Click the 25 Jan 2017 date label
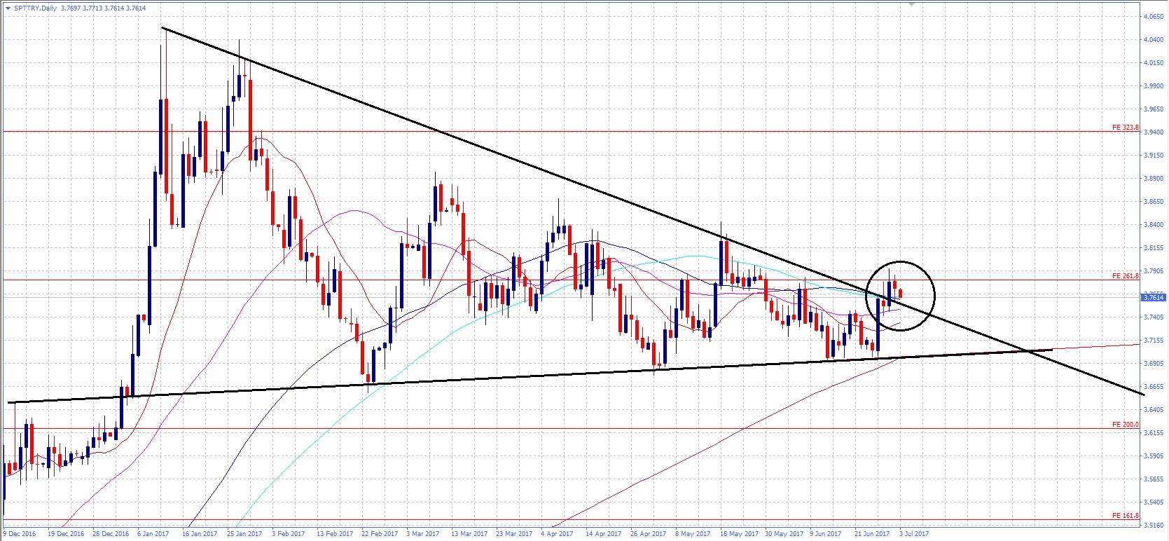Screen dimensions: 1169x541 (x=244, y=534)
